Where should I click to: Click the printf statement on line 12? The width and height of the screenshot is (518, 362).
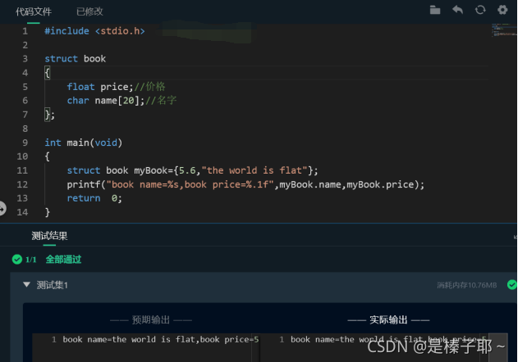click(x=245, y=184)
